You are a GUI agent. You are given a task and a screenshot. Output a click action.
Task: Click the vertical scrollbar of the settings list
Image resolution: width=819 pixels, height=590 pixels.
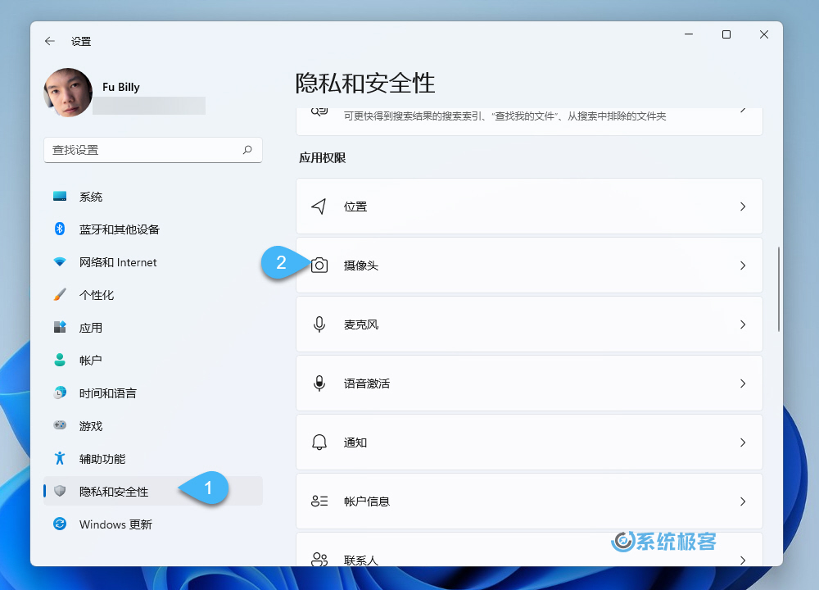(x=778, y=289)
